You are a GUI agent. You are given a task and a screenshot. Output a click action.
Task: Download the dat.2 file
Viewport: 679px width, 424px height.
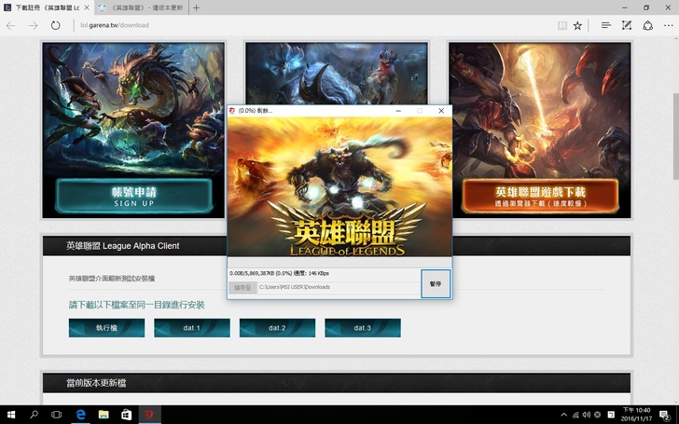point(277,328)
